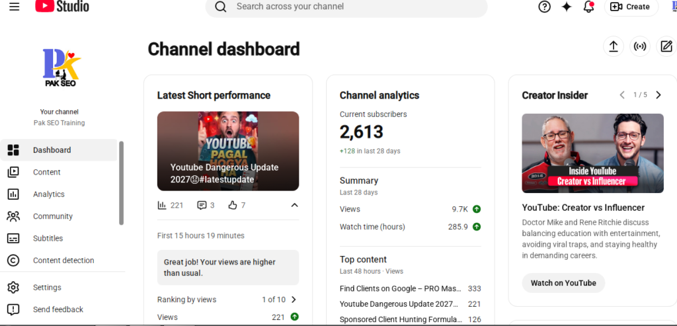The image size is (677, 326).
Task: Click the Pak SEO Training channel name
Action: [59, 122]
